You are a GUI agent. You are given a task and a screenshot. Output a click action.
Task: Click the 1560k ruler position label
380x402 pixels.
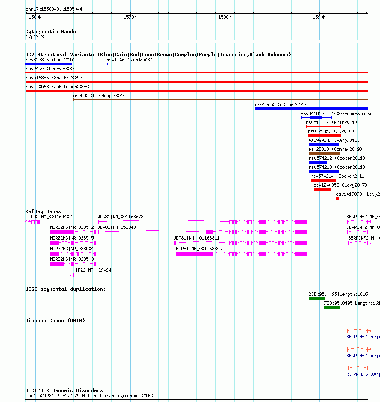coord(35,17)
